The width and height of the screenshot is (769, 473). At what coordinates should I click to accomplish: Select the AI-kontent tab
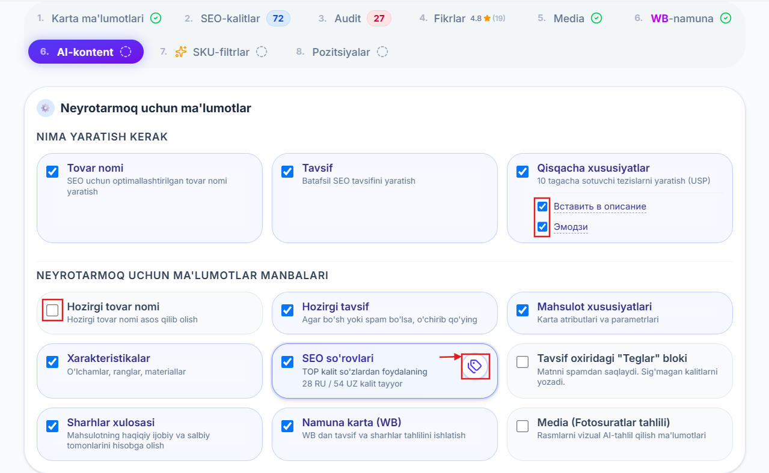(x=86, y=52)
